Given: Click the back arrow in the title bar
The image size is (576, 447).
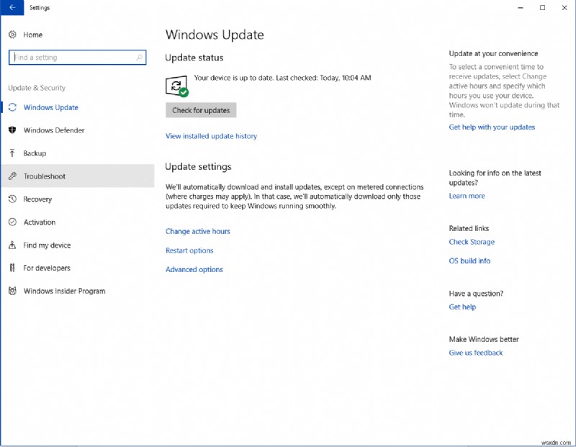Looking at the screenshot, I should click(x=12, y=8).
